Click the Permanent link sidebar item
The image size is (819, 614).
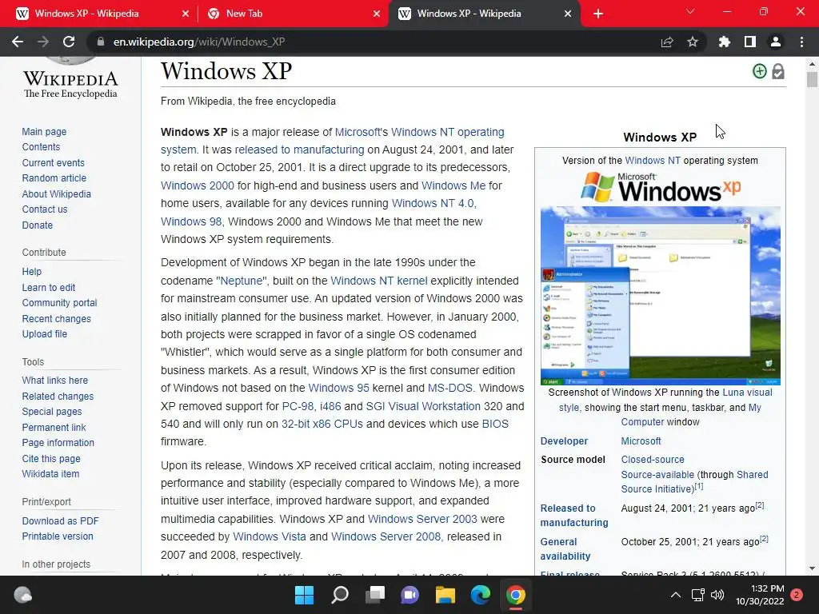54,427
